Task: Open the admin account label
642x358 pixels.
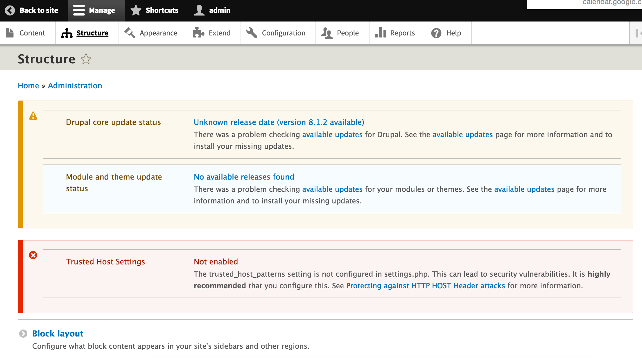Action: [x=220, y=10]
